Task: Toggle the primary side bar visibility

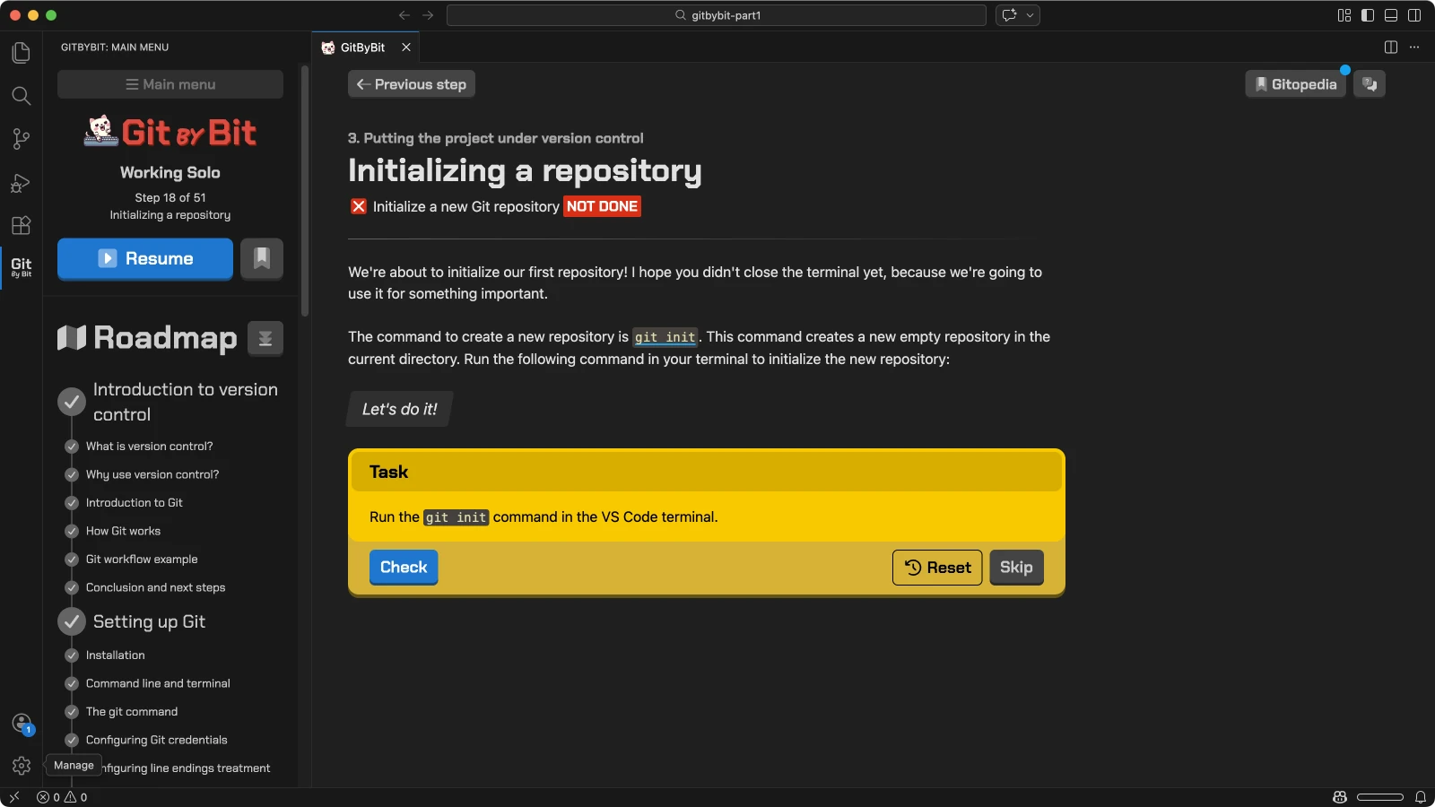Action: click(1367, 15)
